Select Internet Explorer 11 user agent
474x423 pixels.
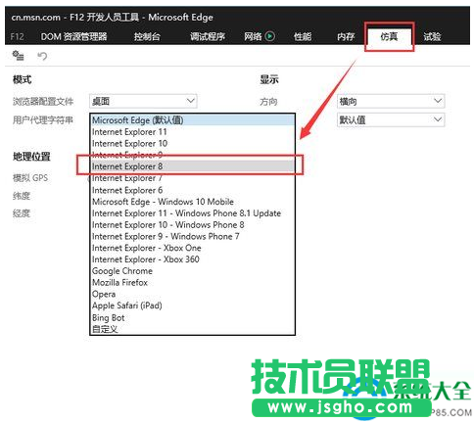click(x=193, y=132)
